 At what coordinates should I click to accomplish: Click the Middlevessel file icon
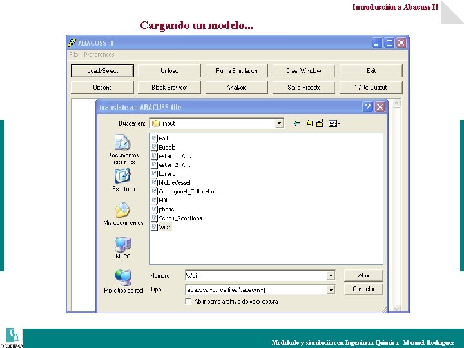(x=154, y=182)
